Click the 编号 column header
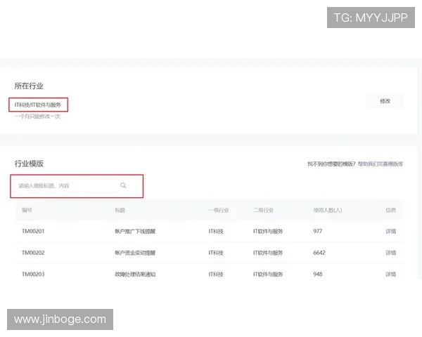 [x=27, y=210]
